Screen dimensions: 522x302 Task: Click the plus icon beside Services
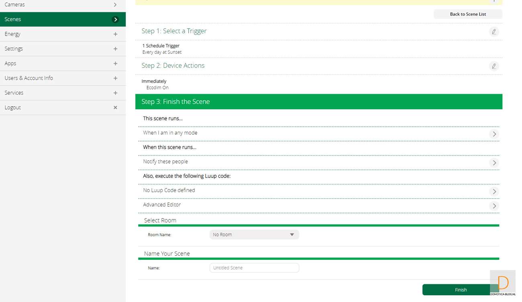click(x=115, y=93)
